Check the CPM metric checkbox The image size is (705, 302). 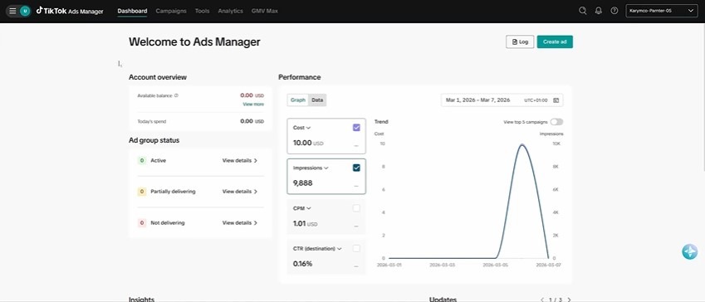click(x=356, y=208)
